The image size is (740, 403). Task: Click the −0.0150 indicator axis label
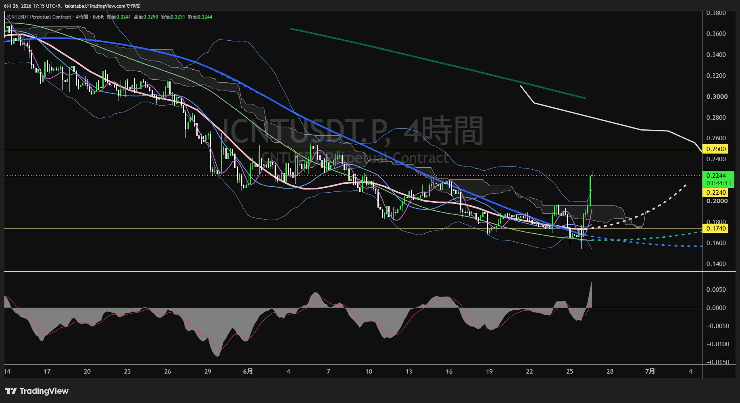click(x=718, y=362)
